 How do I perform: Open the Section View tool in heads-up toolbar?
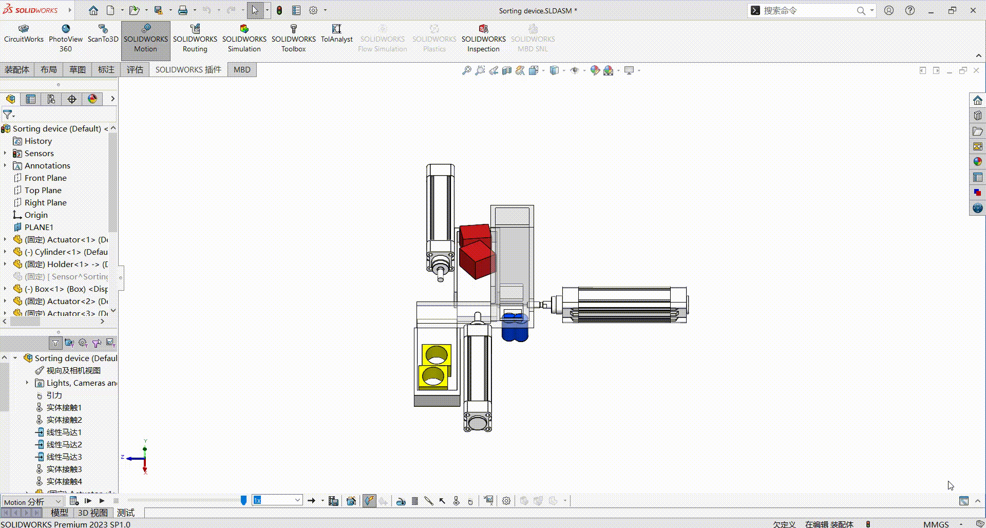click(506, 70)
